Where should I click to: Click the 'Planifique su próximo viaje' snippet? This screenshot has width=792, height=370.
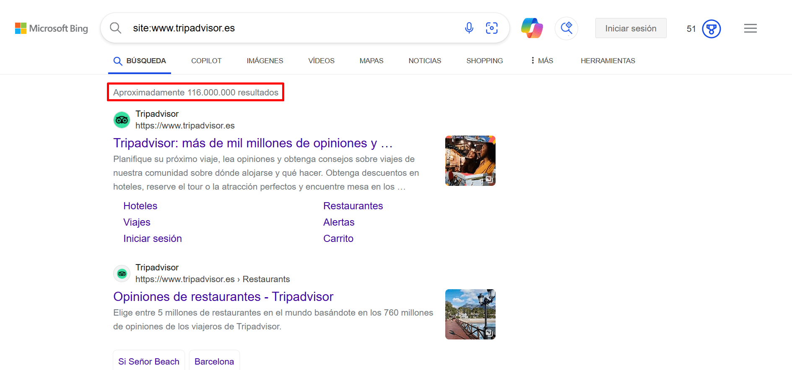(266, 173)
